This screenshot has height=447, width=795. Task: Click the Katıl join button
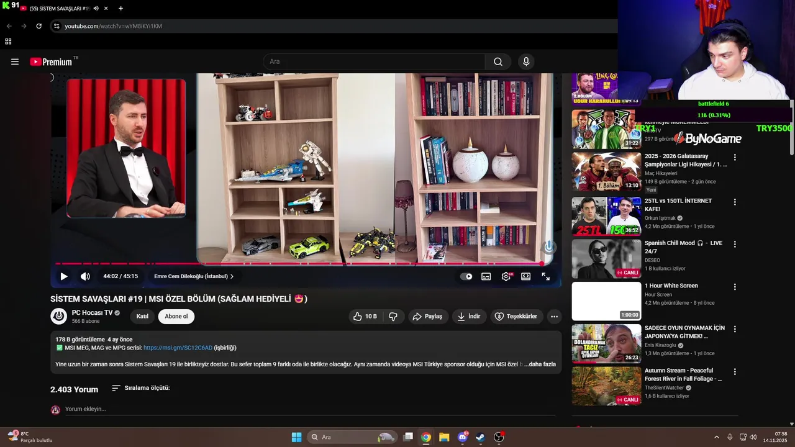(142, 316)
